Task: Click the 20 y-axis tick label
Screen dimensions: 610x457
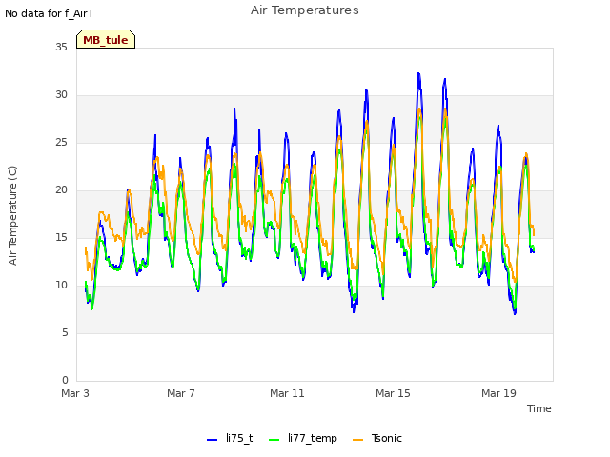Action: tap(61, 190)
